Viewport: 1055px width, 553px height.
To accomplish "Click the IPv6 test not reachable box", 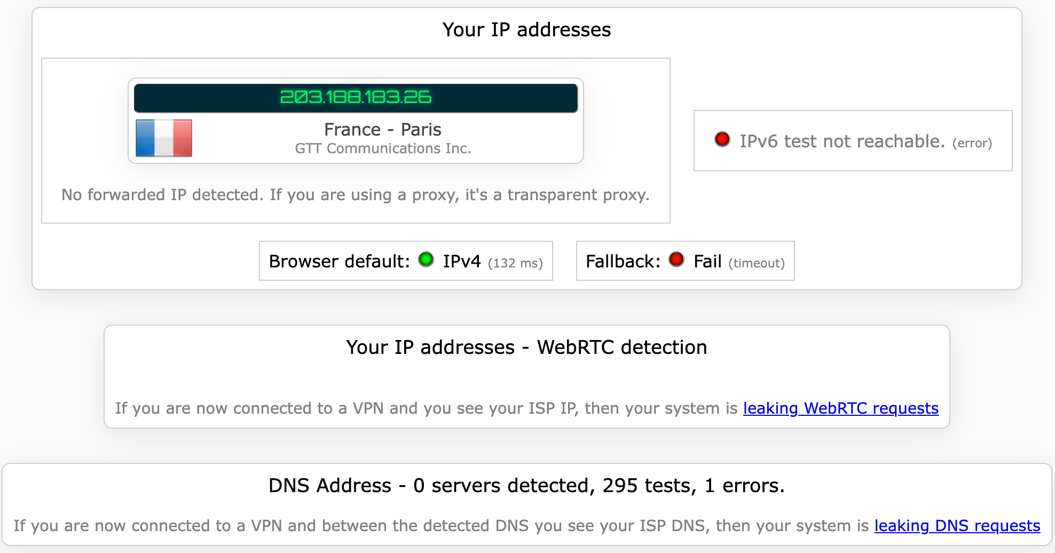I will [853, 140].
